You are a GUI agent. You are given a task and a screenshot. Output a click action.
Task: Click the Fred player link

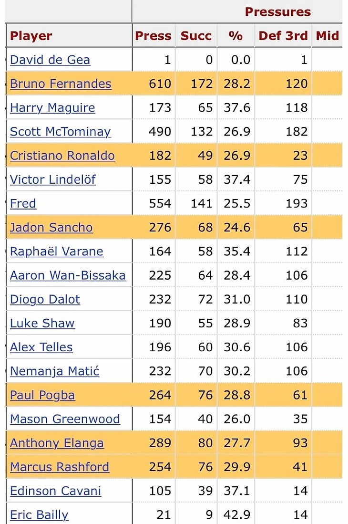tap(23, 203)
